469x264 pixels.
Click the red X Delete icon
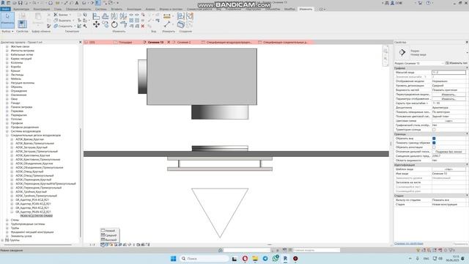(x=143, y=26)
